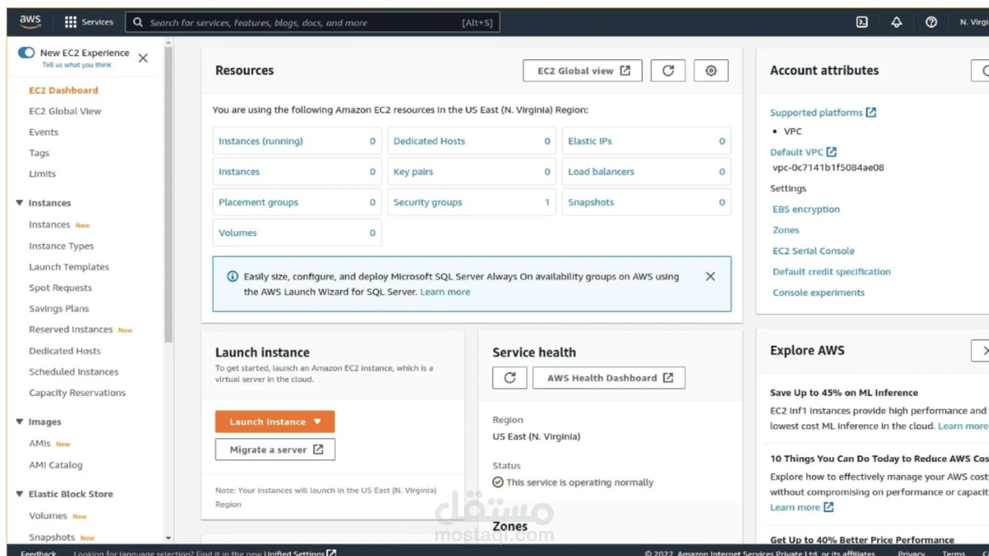Screen dimensions: 989x556
Task: Open the notifications bell
Action: [896, 22]
